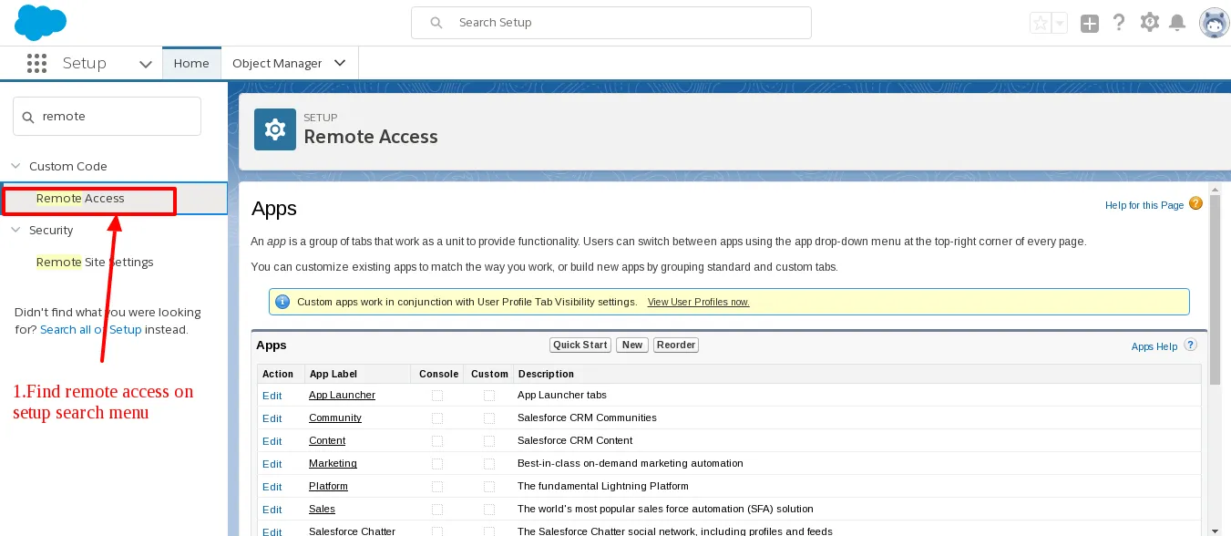Click the Quick Find box containing remote
1231x536 pixels.
coord(107,117)
